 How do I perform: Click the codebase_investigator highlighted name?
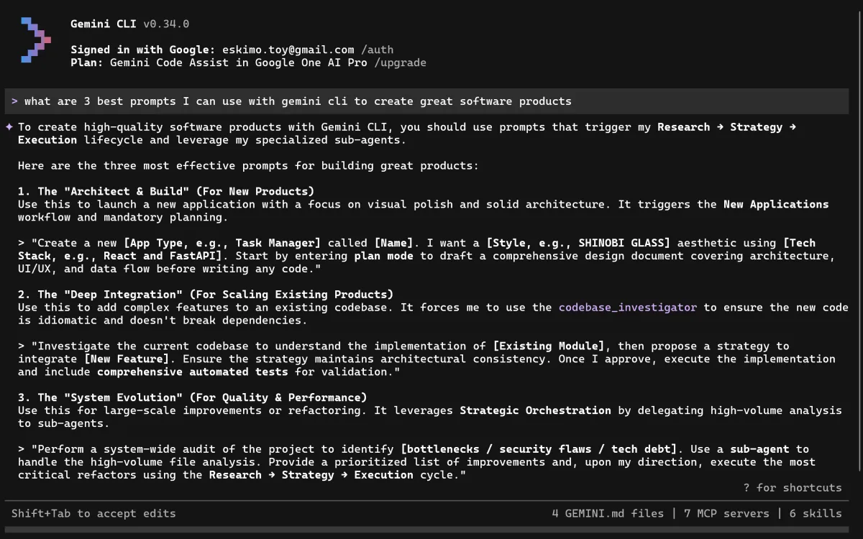pos(628,307)
